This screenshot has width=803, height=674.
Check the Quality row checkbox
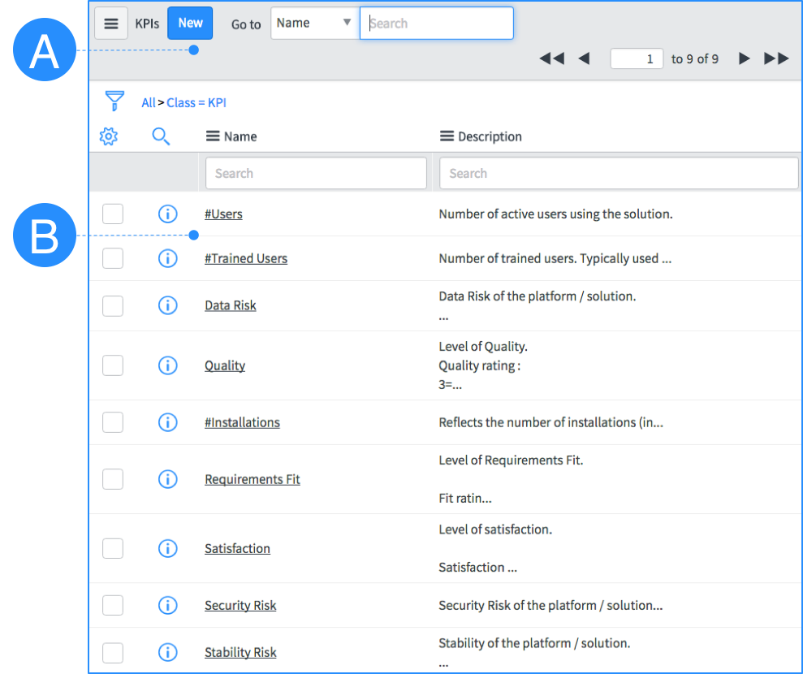(x=113, y=365)
